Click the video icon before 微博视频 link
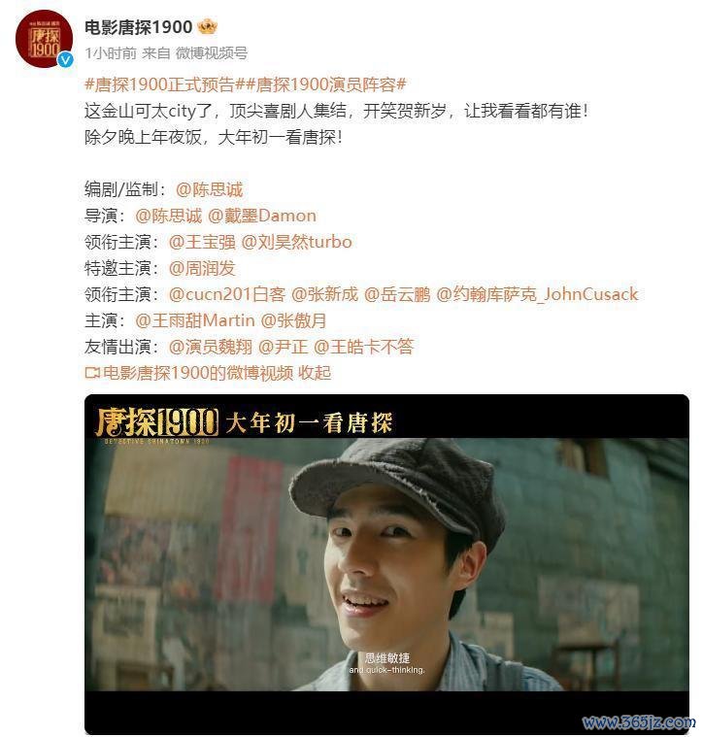Viewport: 703px width, 737px height. [x=92, y=373]
